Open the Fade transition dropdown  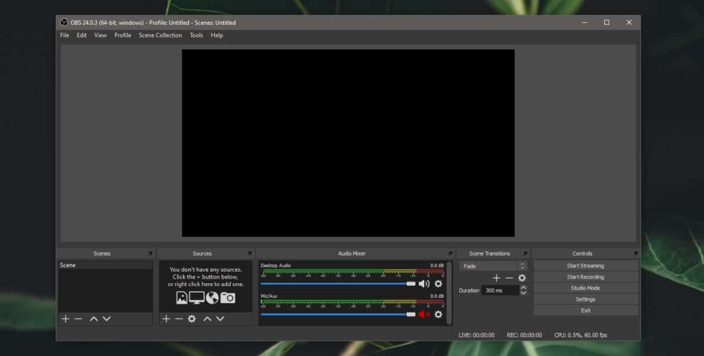pos(493,266)
